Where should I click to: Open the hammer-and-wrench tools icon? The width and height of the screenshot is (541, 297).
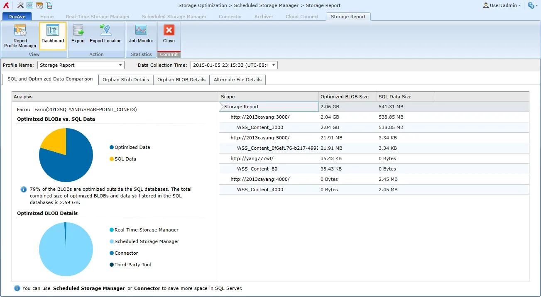[x=20, y=5]
